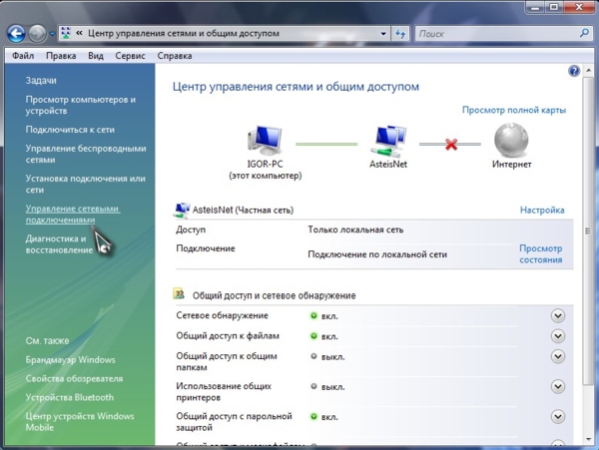This screenshot has height=450, width=599.
Task: Click Диагностика и восстановление link
Action: (59, 244)
